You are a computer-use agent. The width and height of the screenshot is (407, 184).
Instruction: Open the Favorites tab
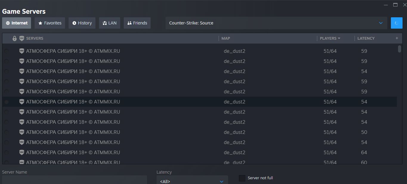[50, 23]
